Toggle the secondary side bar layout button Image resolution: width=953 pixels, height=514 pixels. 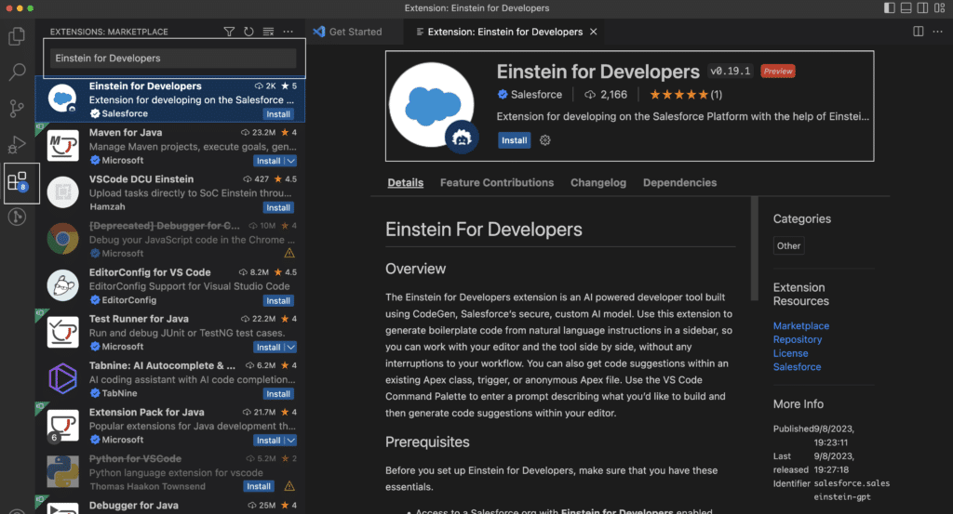(x=920, y=8)
